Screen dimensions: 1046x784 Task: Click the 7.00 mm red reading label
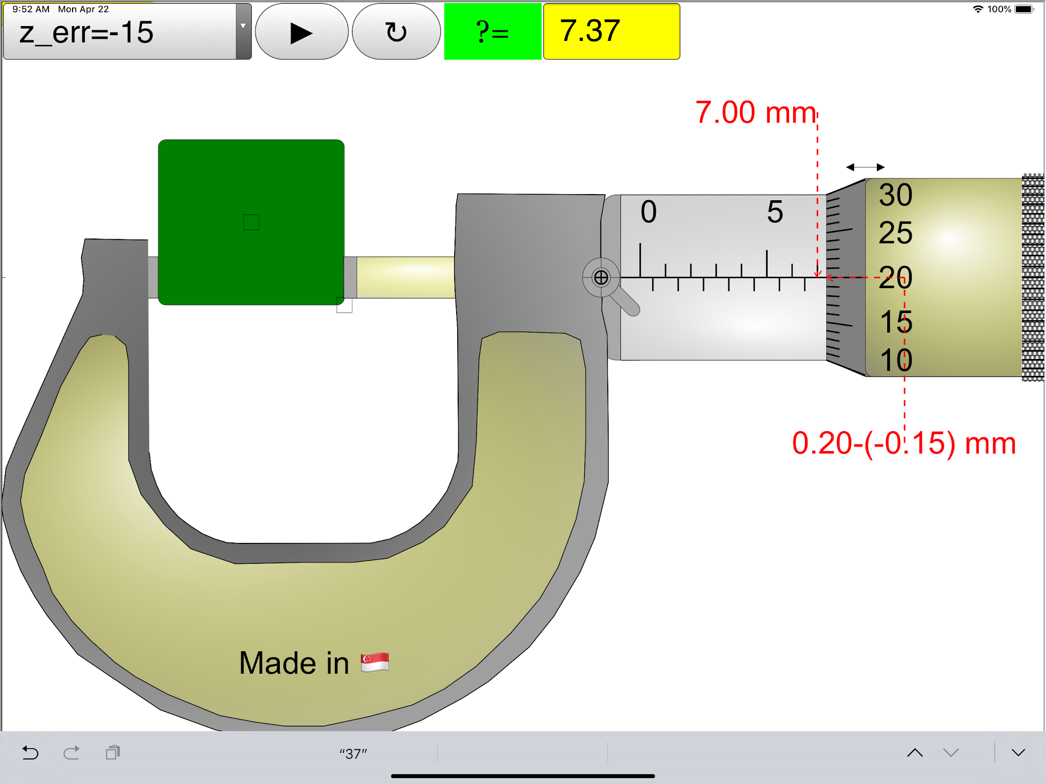coord(755,112)
